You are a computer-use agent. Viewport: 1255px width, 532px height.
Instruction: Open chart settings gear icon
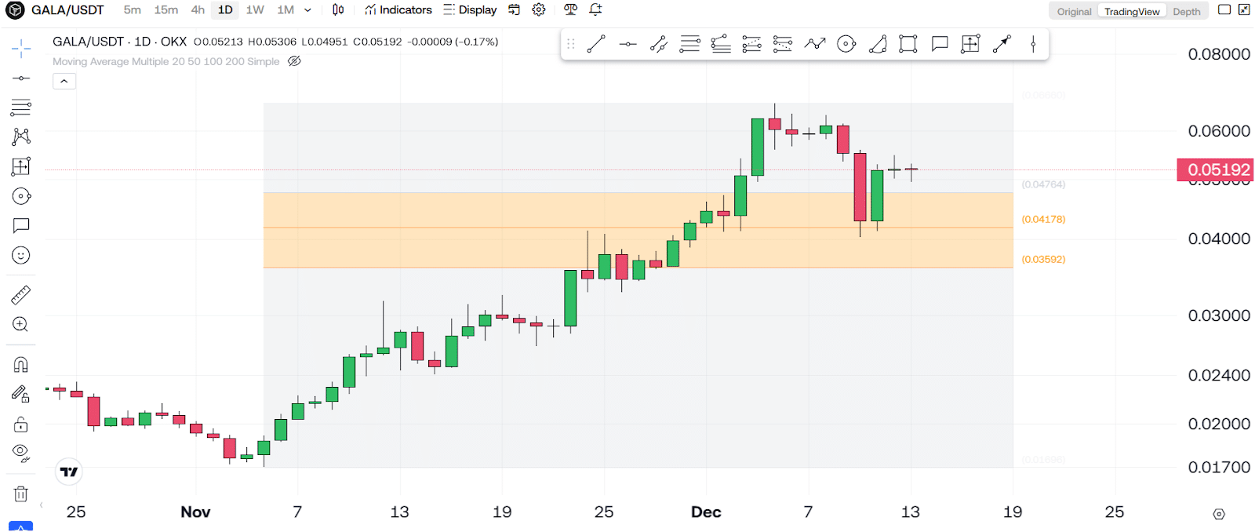point(539,9)
